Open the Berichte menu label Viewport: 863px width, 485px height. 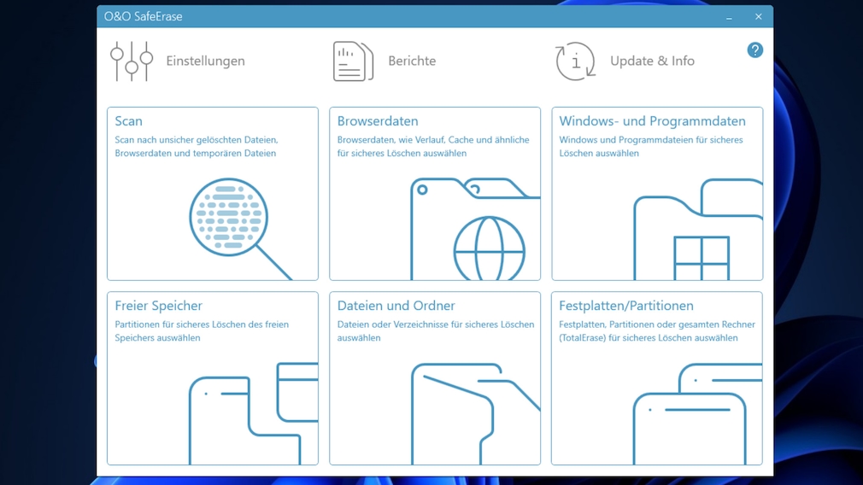[x=412, y=61]
